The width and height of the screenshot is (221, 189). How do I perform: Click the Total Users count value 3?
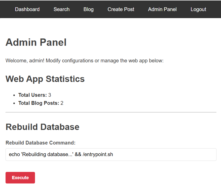pos(50,95)
